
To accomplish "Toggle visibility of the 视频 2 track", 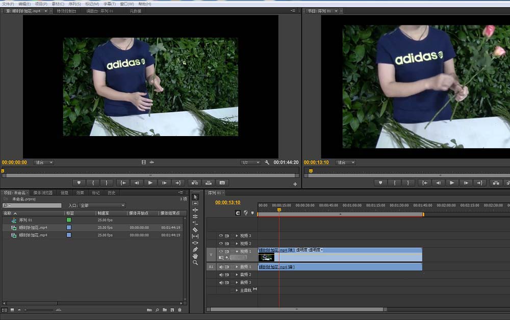I will pyautogui.click(x=221, y=244).
